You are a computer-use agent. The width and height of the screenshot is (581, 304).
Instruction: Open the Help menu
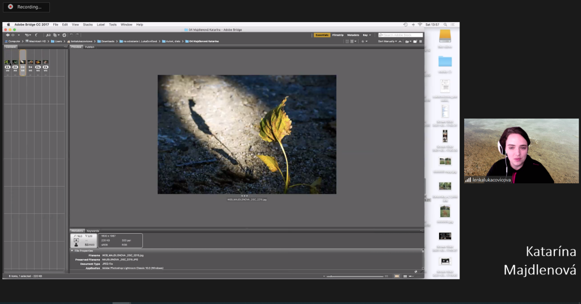click(140, 24)
